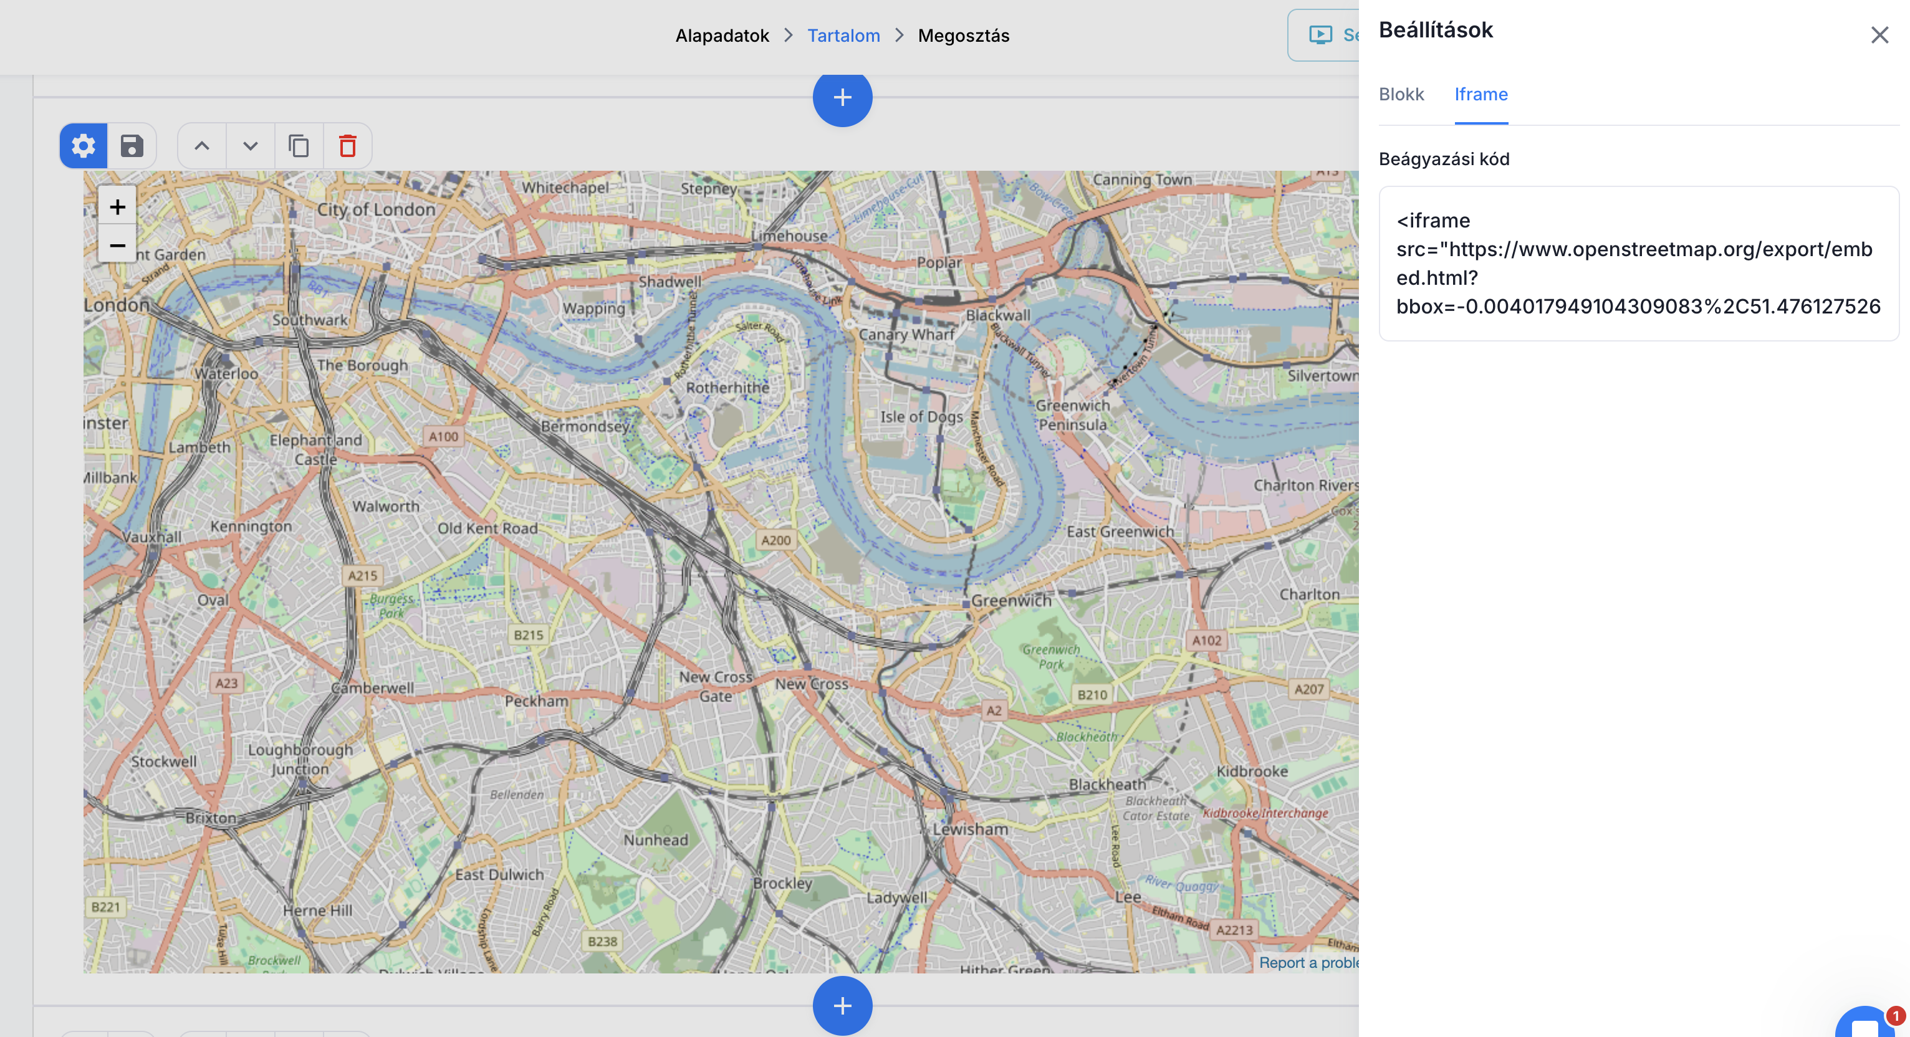The image size is (1910, 1037).
Task: Open block settings gear icon
Action: 83,146
